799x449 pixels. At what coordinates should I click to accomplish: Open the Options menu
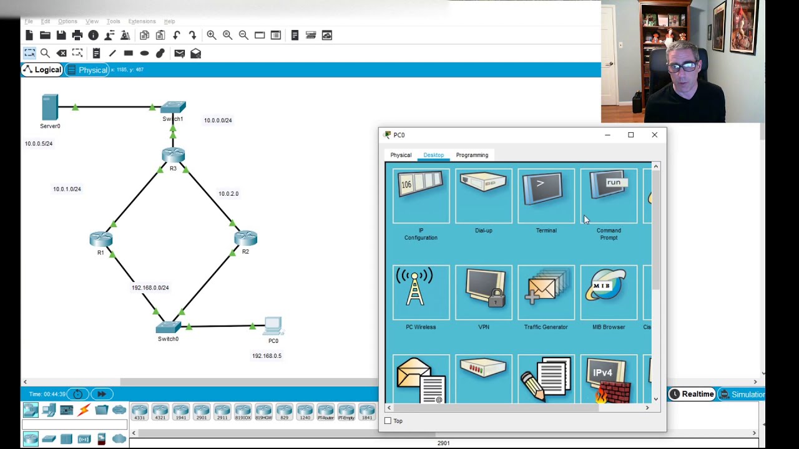click(67, 21)
